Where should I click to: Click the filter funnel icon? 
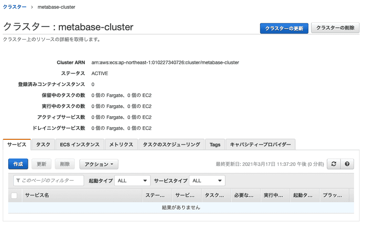coord(18,180)
